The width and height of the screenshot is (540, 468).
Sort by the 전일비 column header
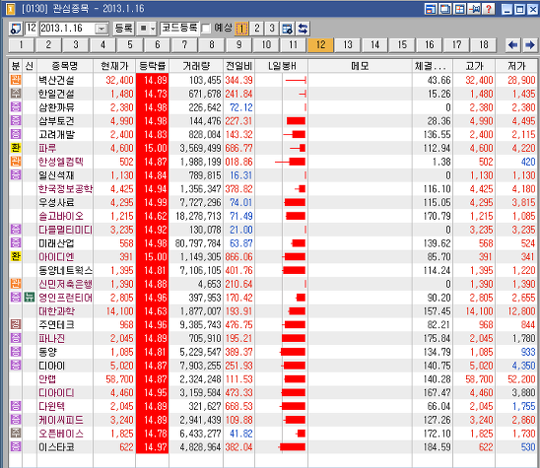(x=239, y=66)
